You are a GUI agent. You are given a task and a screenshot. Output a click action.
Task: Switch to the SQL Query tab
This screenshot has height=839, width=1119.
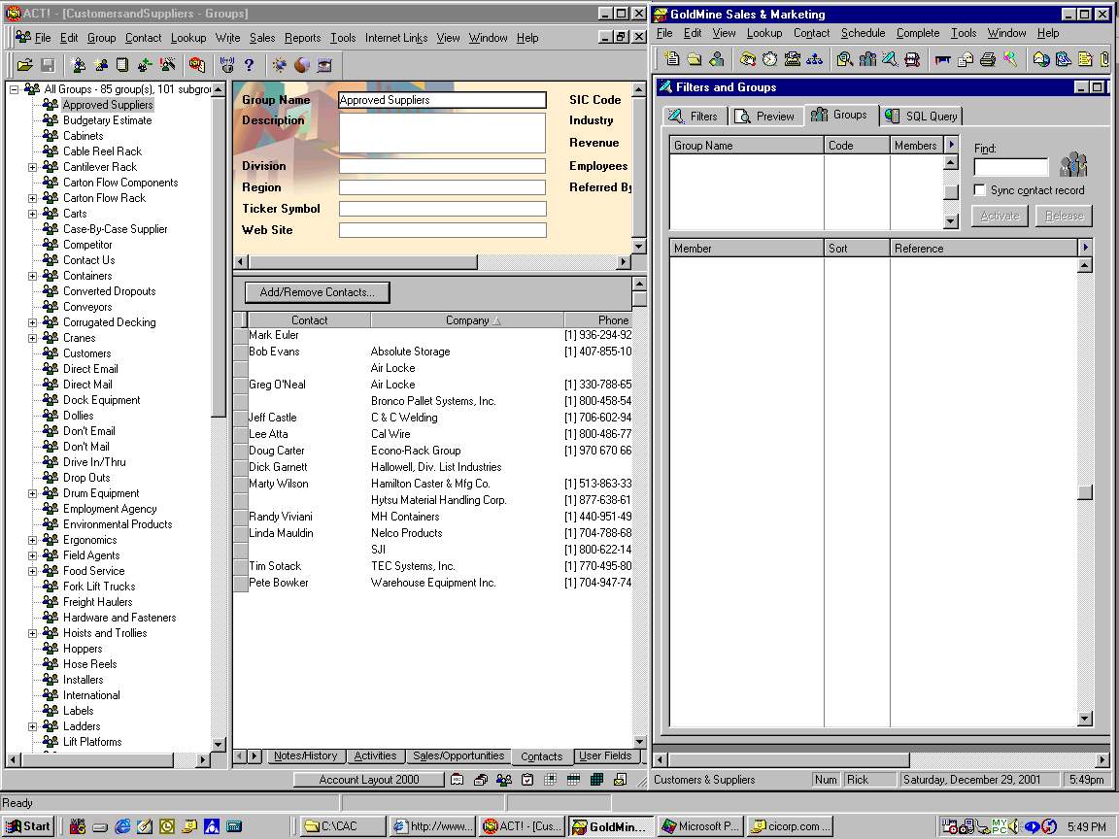click(921, 116)
